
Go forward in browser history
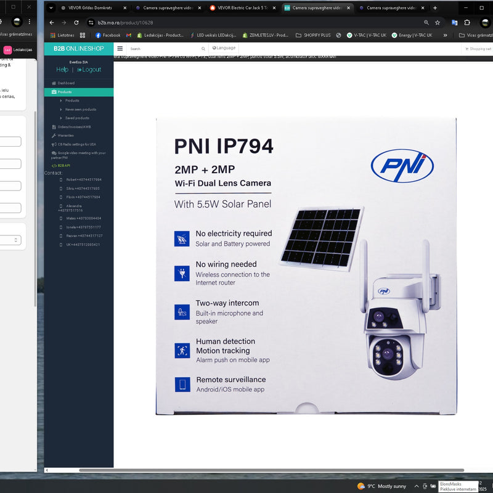[64, 23]
